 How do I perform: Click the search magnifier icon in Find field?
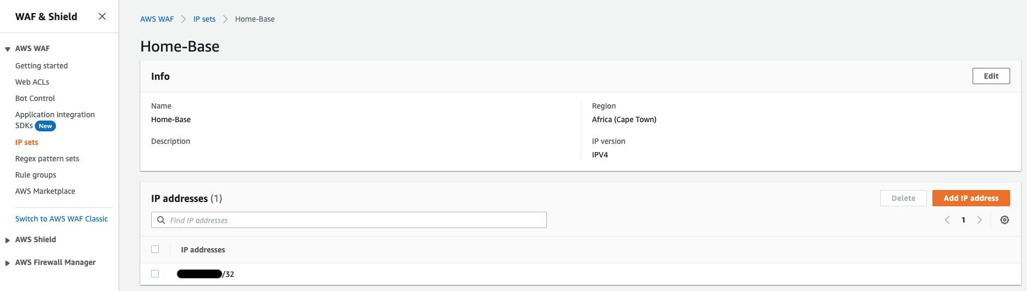pyautogui.click(x=161, y=220)
